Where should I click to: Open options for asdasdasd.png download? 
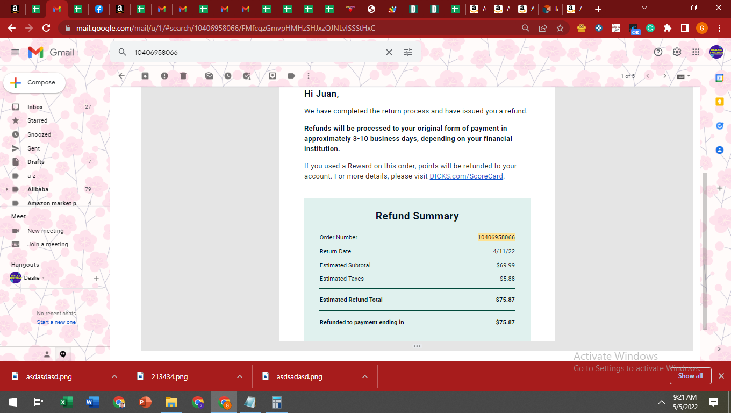[114, 376]
